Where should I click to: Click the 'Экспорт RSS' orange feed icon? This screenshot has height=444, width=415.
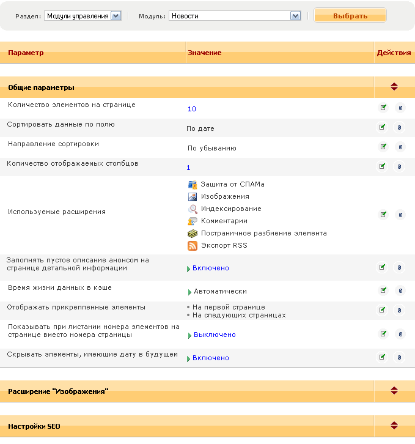click(x=193, y=246)
